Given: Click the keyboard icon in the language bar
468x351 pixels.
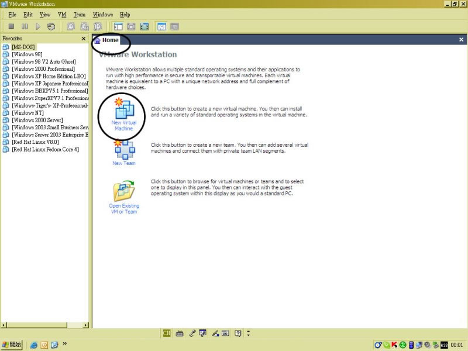Looking at the screenshot, I should [180, 333].
